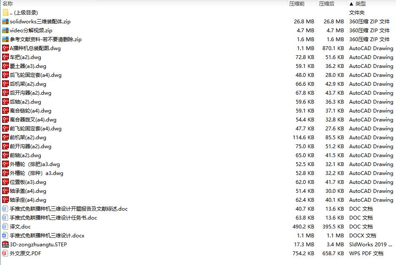Click the 17.3 MB size of STEP file
This screenshot has width=396, height=265.
pos(304,244)
